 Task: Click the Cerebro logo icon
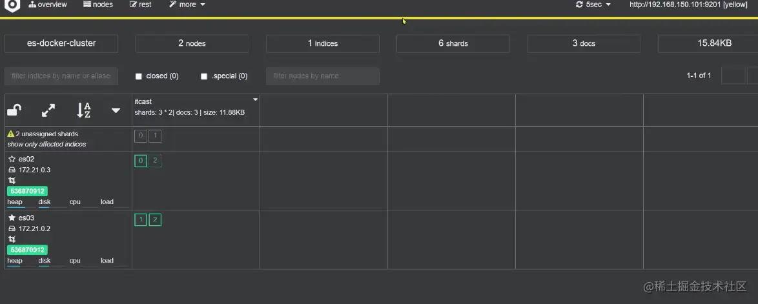pyautogui.click(x=12, y=5)
